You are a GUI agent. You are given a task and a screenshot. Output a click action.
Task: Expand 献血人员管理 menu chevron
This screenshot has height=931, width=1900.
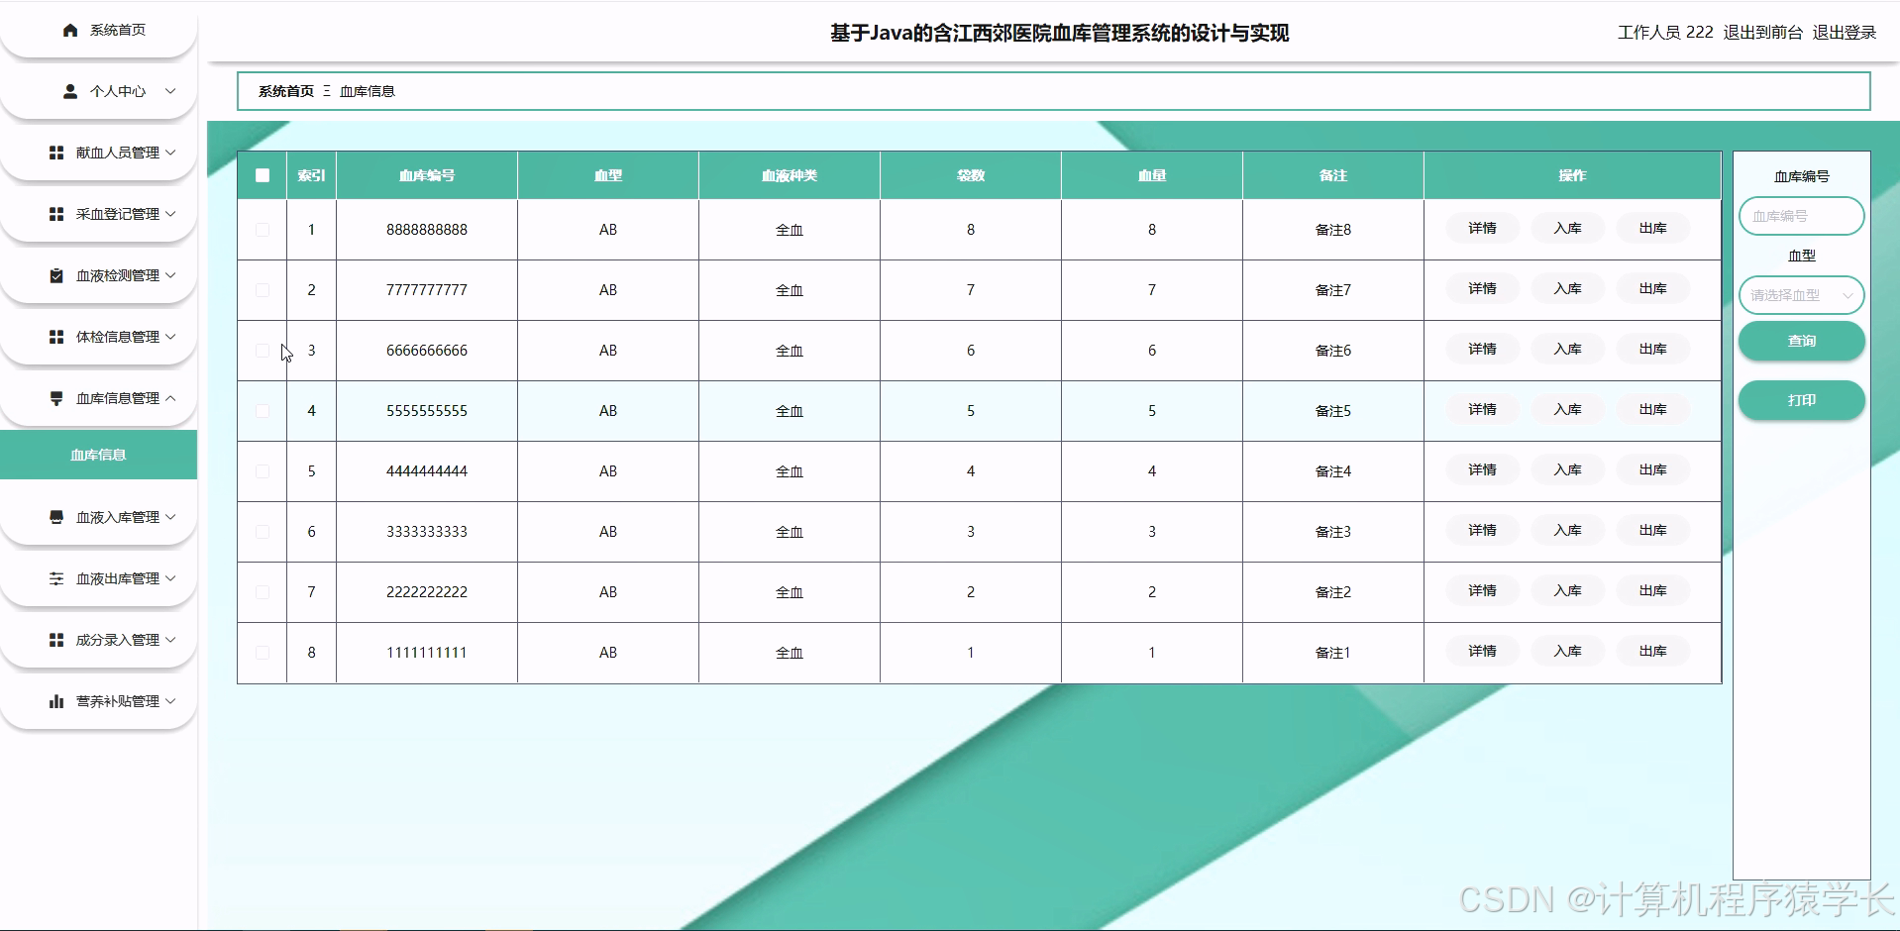170,153
